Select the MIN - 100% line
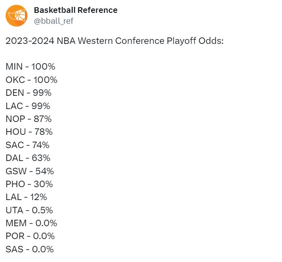282x262 pixels. [x=30, y=66]
